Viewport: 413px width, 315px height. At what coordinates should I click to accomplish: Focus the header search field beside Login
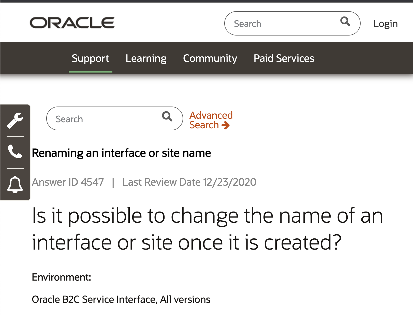[x=282, y=24]
